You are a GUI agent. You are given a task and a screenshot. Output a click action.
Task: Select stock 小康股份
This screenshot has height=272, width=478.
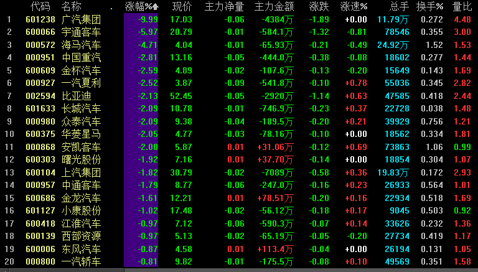tap(81, 211)
